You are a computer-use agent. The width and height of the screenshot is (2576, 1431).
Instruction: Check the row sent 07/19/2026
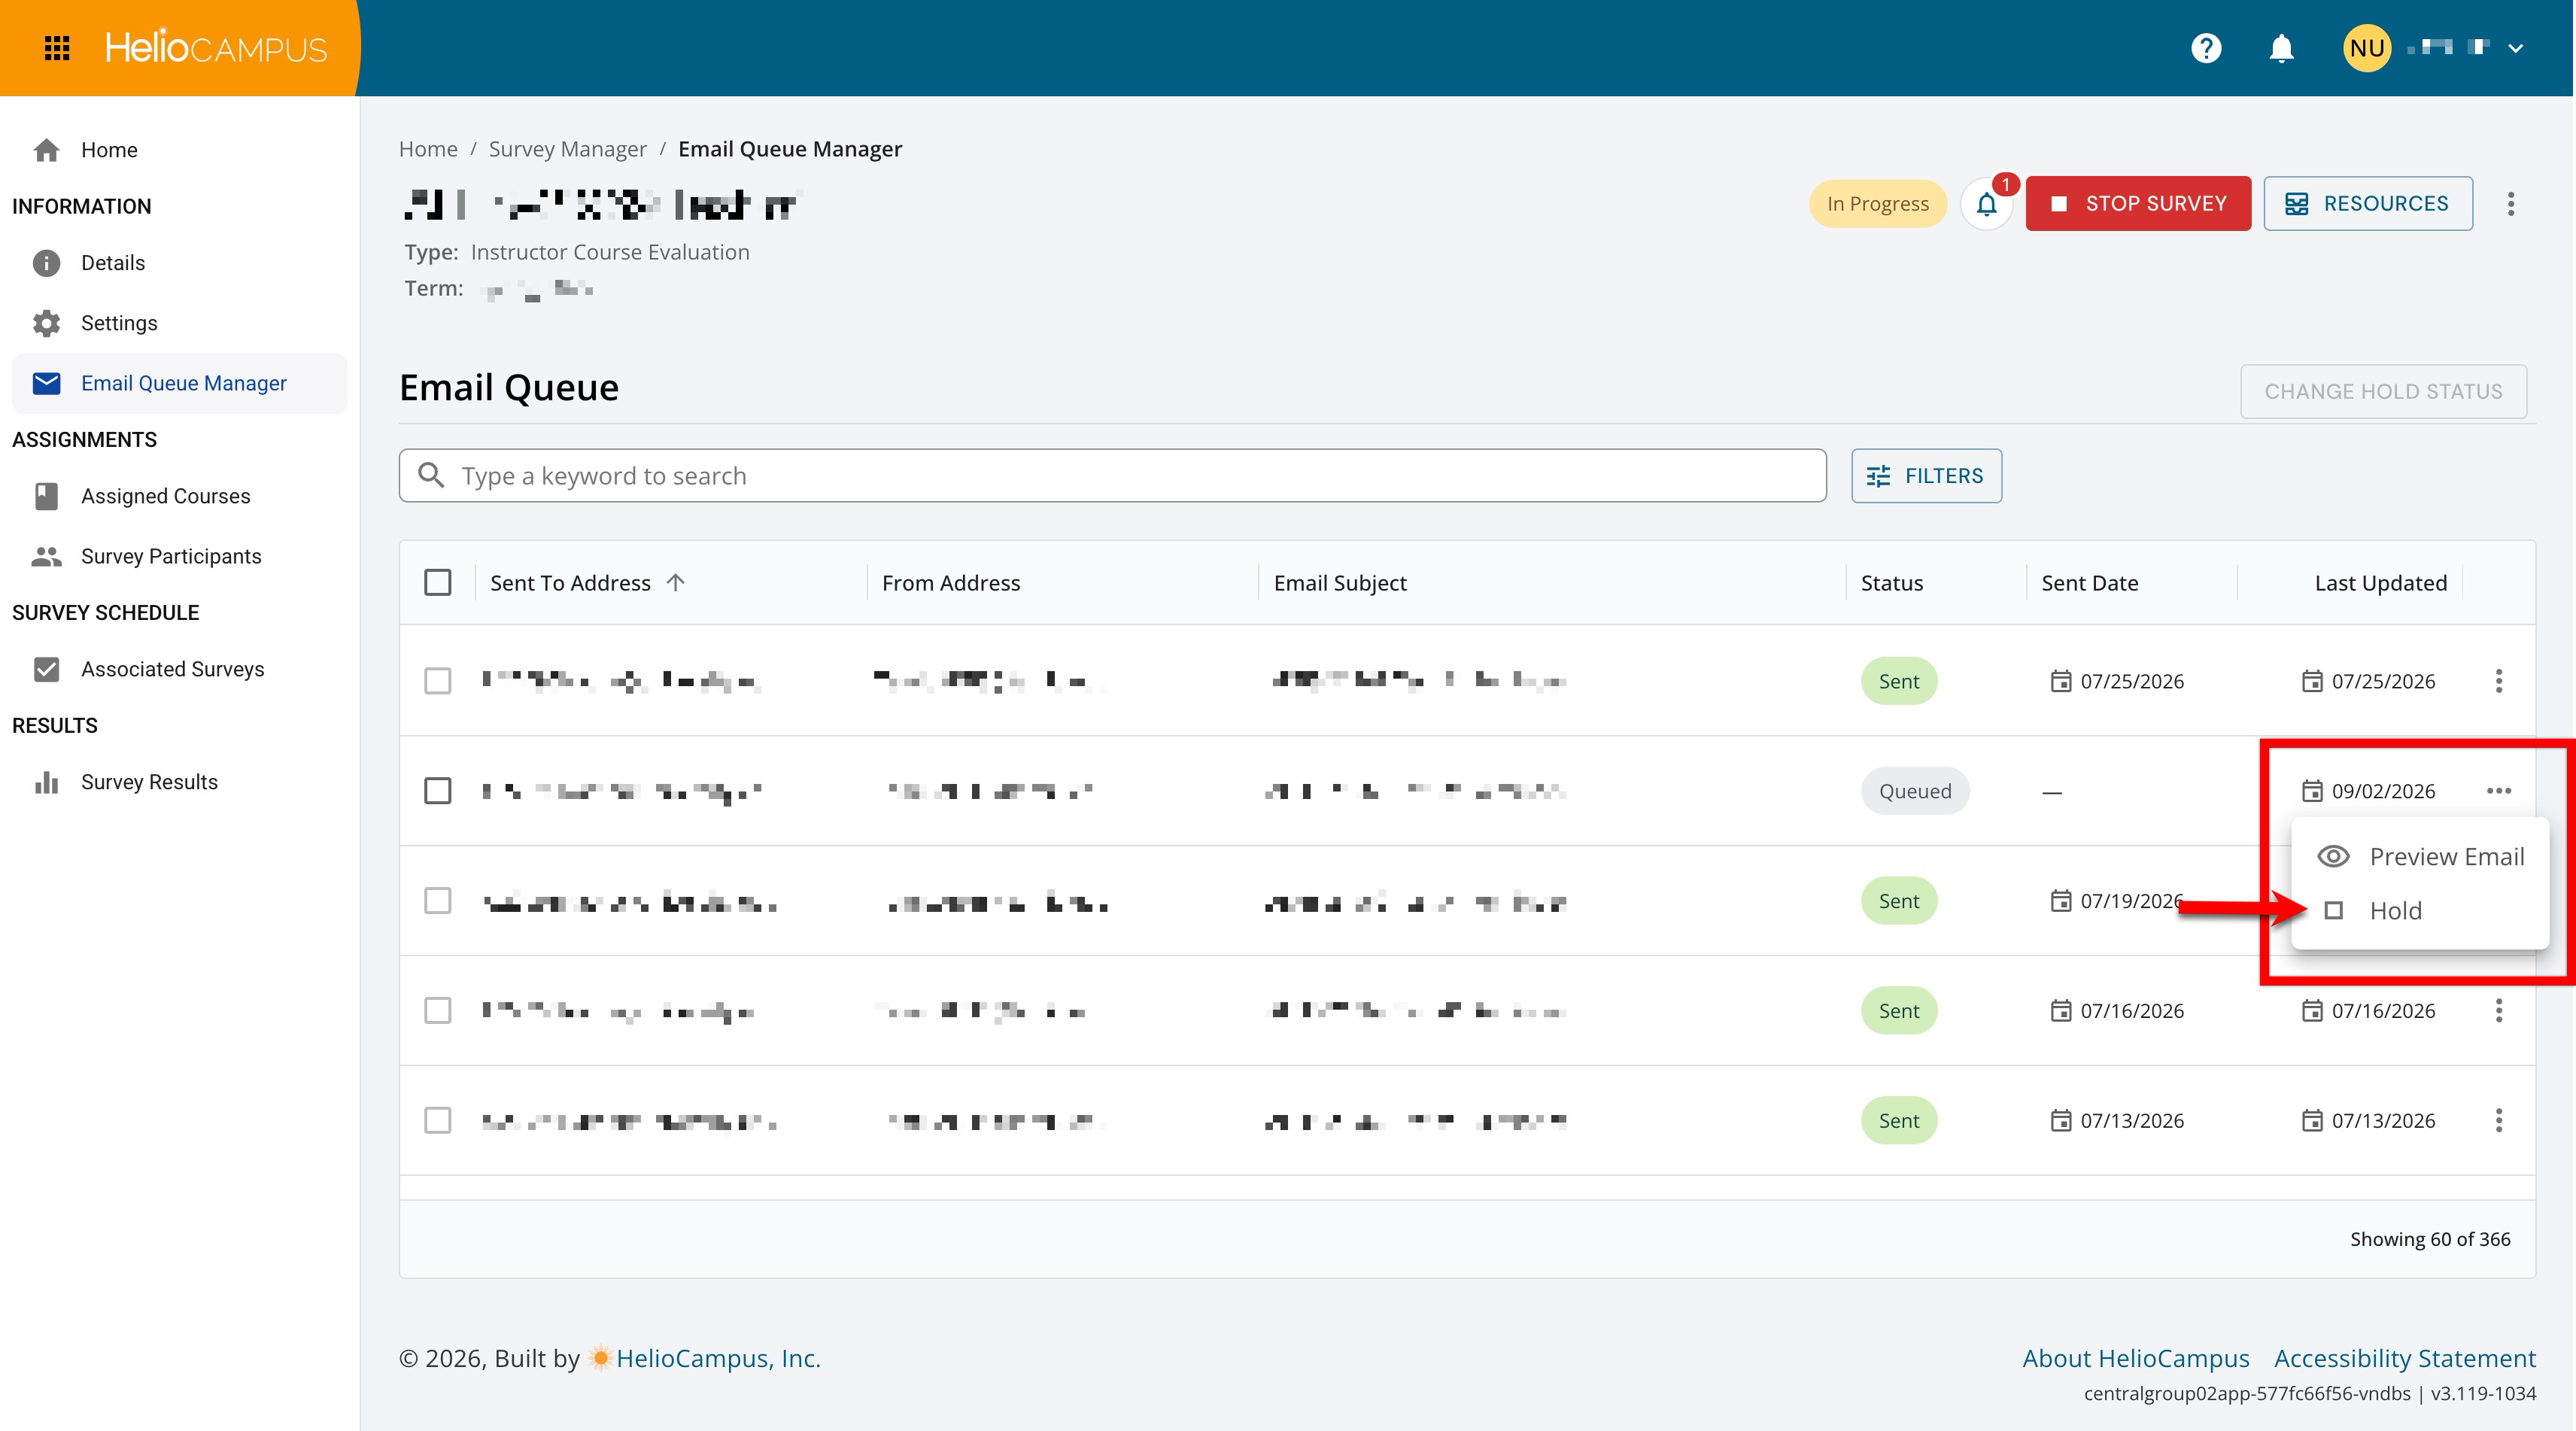(x=438, y=901)
